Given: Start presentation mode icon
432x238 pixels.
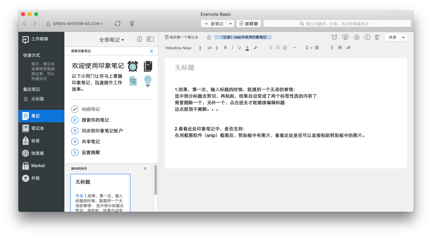Looking at the screenshot, I should (345, 37).
